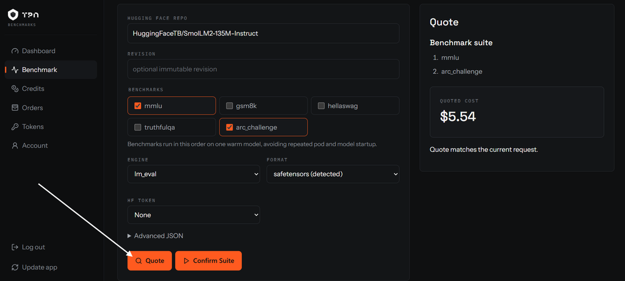Click the Orders box icon

click(15, 108)
